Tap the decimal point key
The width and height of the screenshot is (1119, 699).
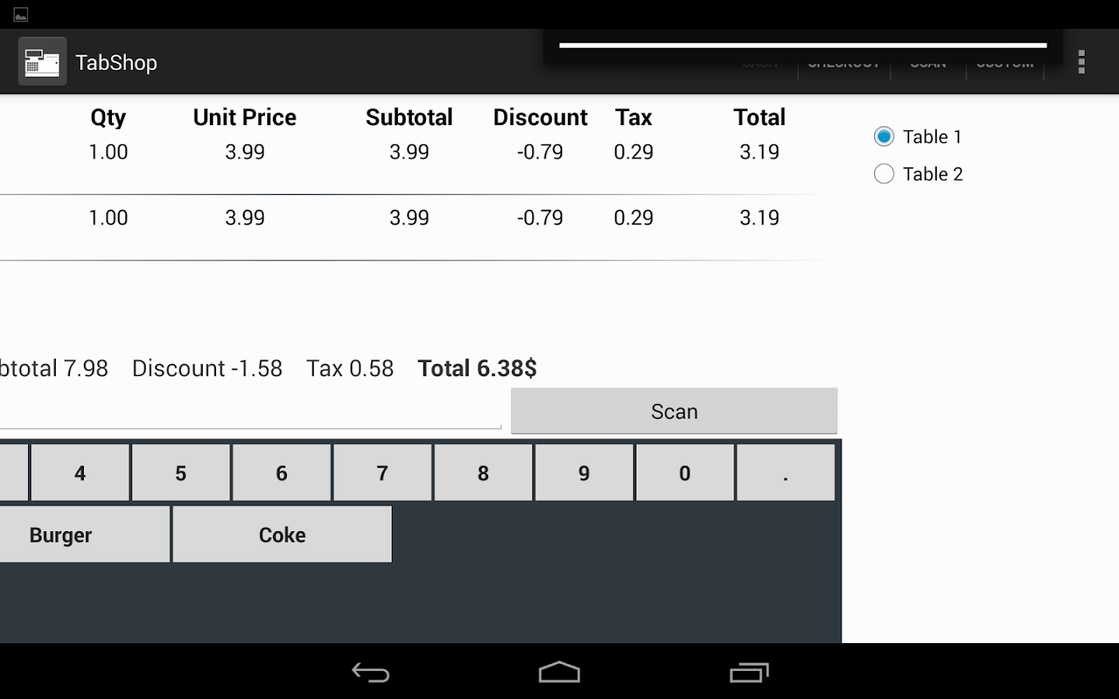[785, 472]
